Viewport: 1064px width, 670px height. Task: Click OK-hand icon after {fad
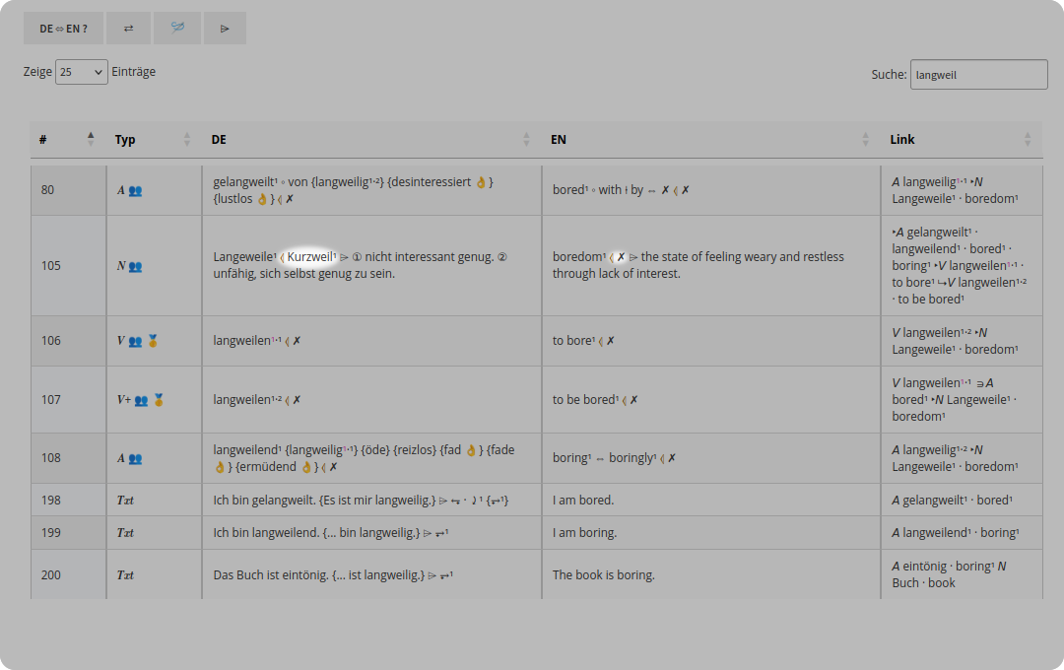tap(471, 450)
